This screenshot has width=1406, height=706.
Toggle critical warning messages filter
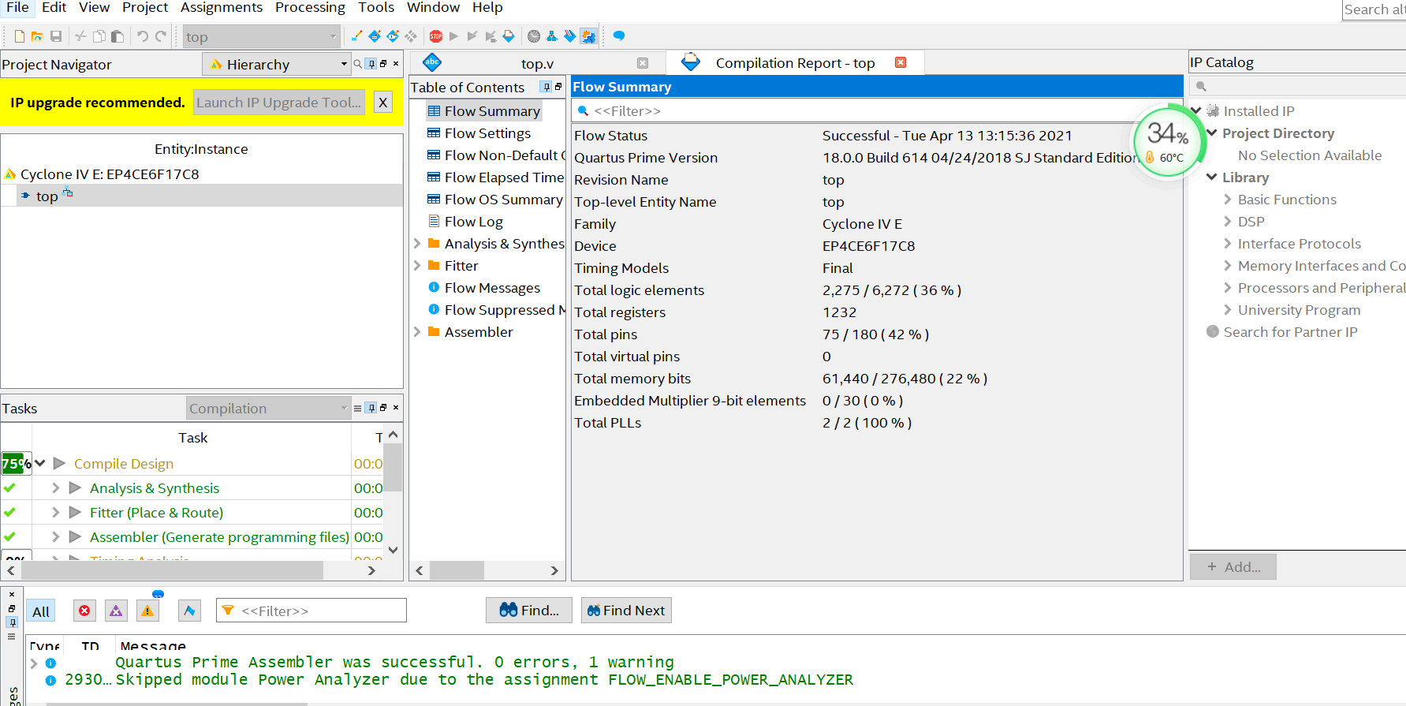116,611
